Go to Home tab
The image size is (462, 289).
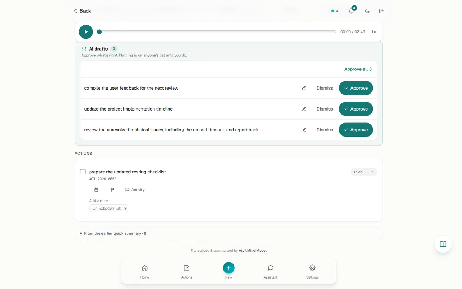point(145,272)
